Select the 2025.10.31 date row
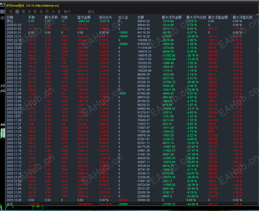This screenshot has width=259, height=211. [x=14, y=196]
